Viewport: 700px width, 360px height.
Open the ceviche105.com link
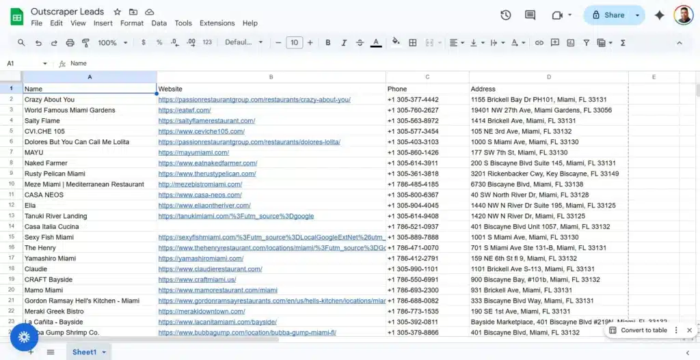pyautogui.click(x=202, y=132)
